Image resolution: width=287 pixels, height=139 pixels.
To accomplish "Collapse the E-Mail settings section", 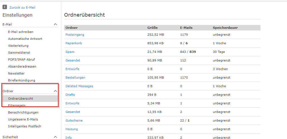I will (55, 24).
